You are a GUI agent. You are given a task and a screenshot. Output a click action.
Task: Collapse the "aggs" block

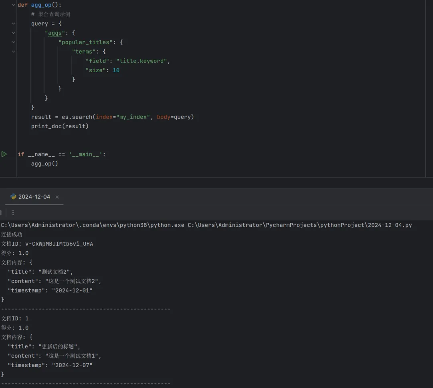coord(14,33)
